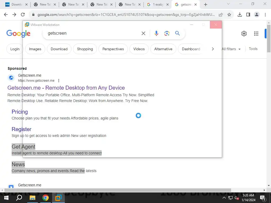
Task: Select the Videos filter chip
Action: (139, 49)
